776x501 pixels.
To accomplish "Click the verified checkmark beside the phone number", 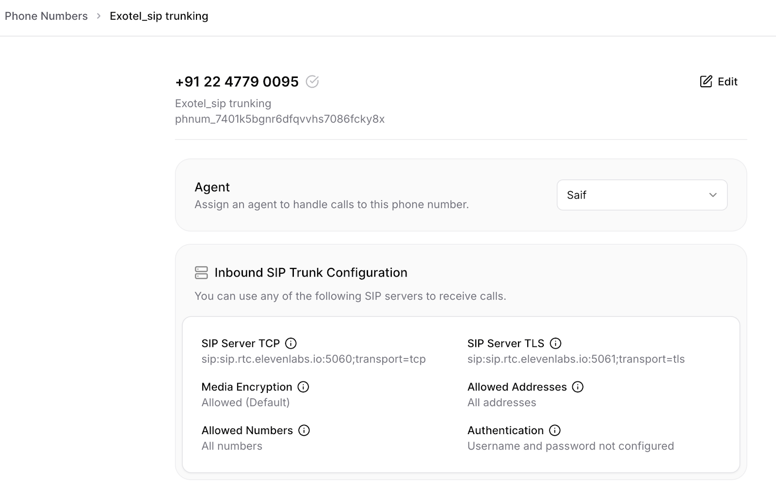I will 312,81.
